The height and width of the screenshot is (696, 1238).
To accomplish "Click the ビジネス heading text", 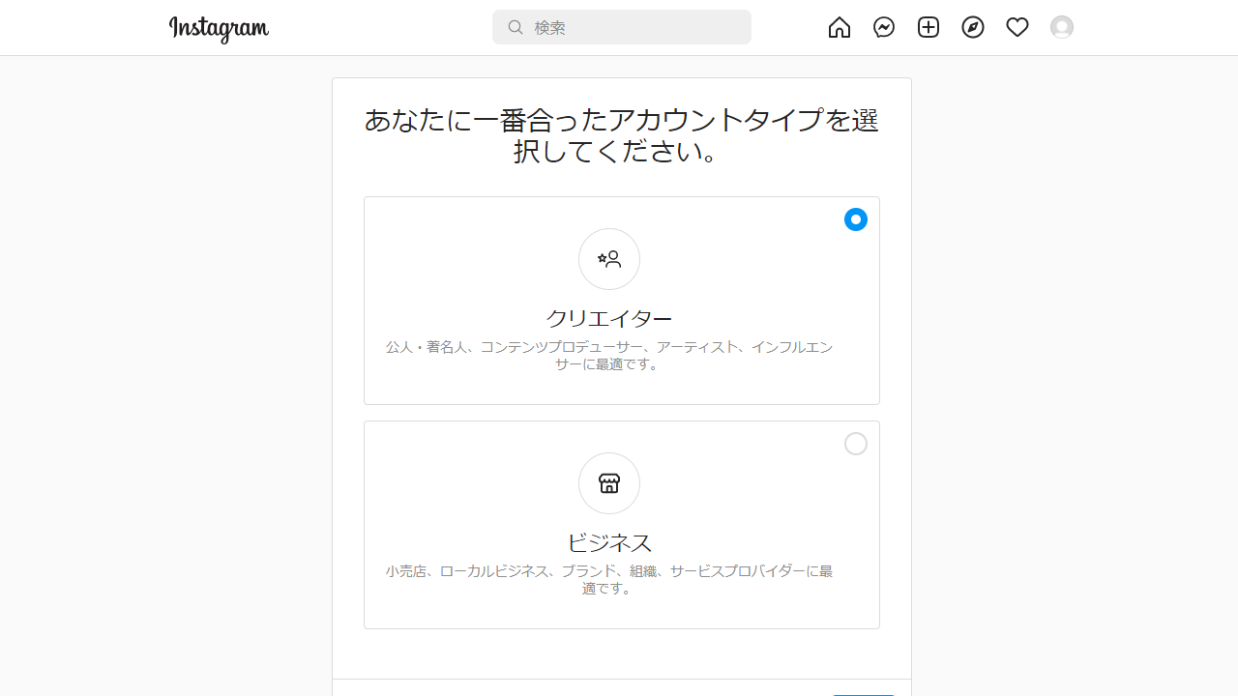I will tap(608, 542).
